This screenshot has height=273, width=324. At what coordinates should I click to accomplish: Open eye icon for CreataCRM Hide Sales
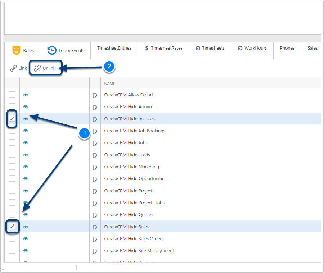26,227
